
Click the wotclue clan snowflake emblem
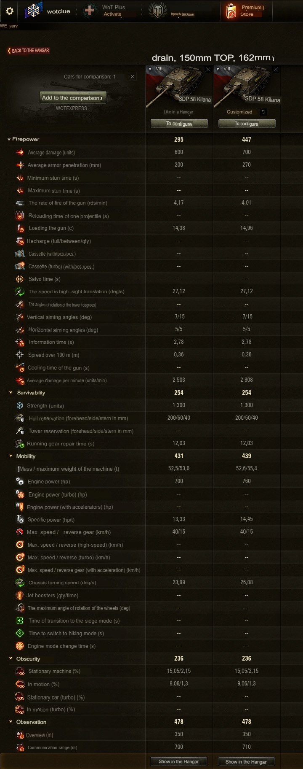33,11
